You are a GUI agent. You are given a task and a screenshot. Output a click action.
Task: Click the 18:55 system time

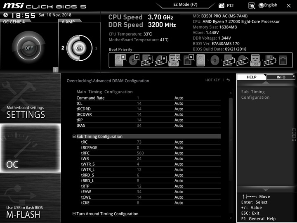pyautogui.click(x=24, y=15)
